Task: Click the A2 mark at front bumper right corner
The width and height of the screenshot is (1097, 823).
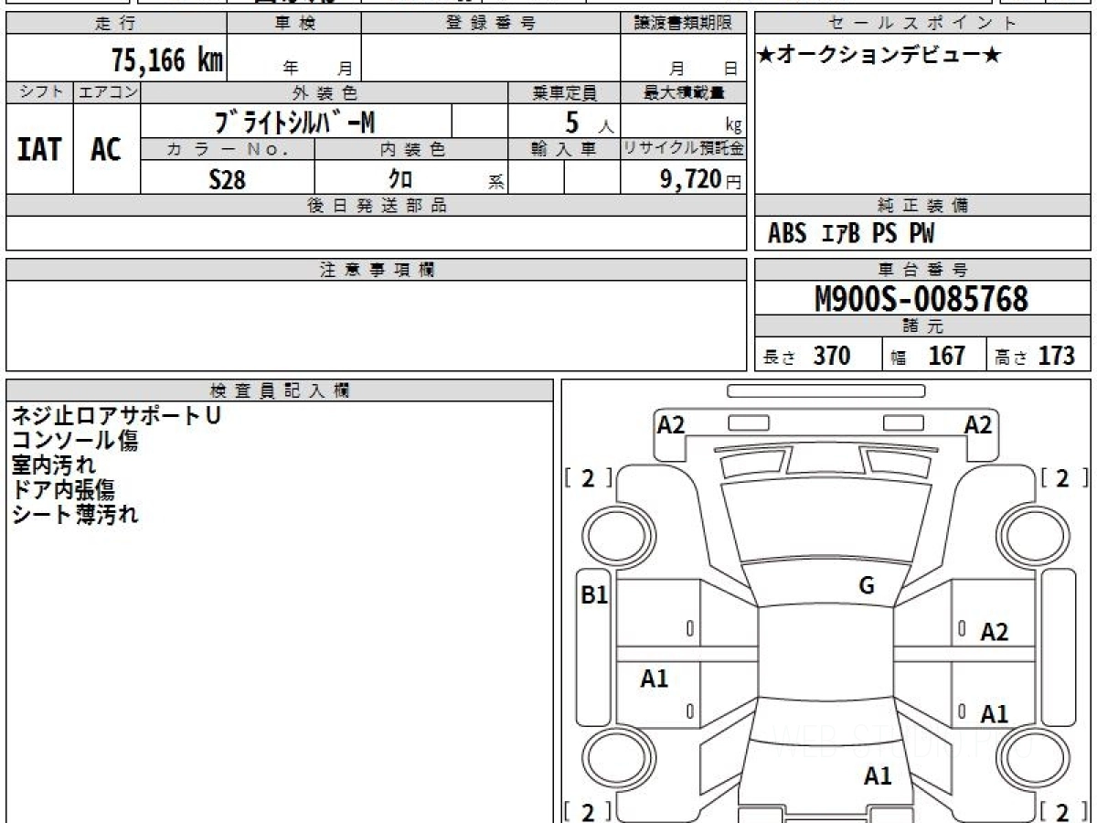Action: pyautogui.click(x=978, y=424)
